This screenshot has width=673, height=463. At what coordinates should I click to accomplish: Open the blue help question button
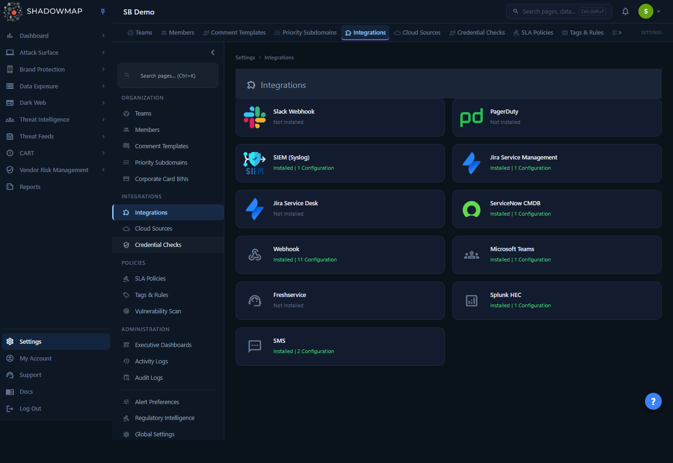coord(653,401)
